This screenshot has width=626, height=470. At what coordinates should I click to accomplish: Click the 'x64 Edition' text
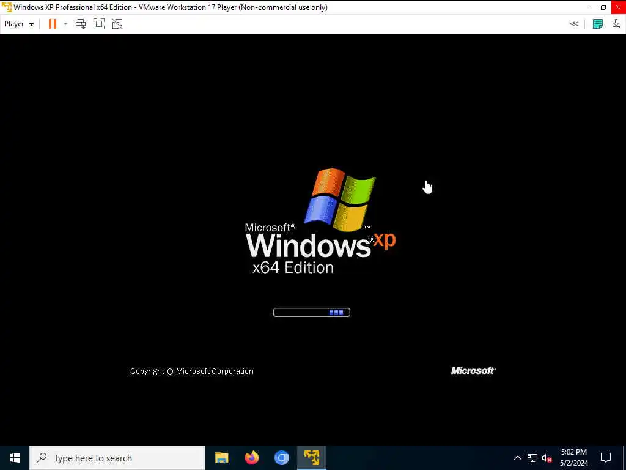coord(293,267)
